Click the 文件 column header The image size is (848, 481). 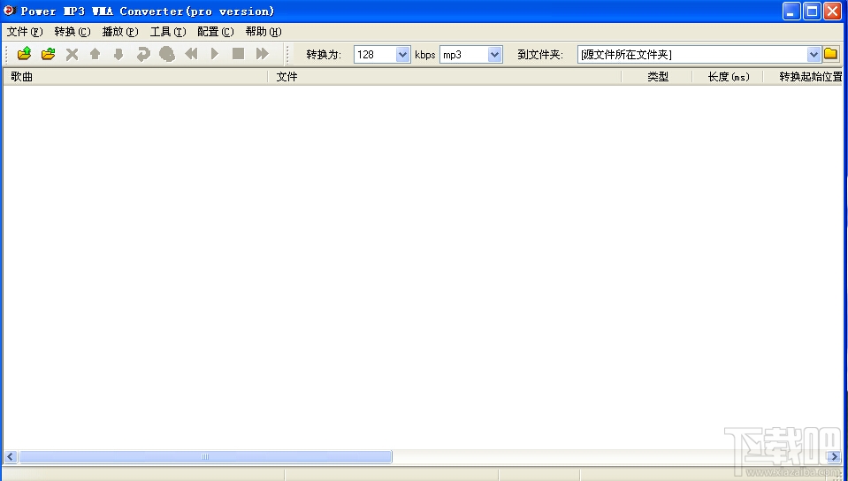coord(445,77)
